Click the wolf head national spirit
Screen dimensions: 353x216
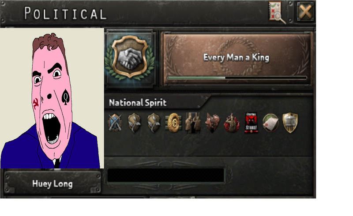212,123
